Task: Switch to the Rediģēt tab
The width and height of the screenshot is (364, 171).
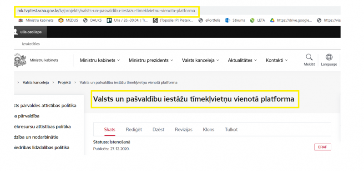Action: 134,130
